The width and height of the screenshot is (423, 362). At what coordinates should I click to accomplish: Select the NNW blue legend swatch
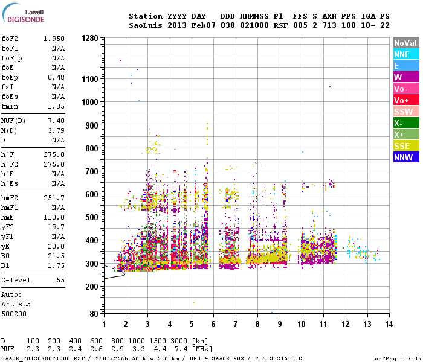[406, 157]
